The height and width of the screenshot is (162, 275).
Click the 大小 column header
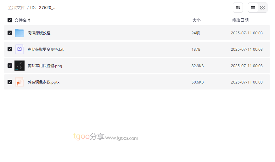196,20
